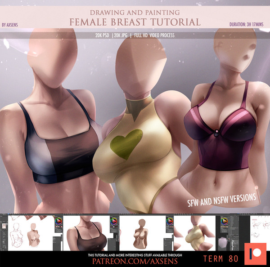Open the line sketch process thumbnail
The width and height of the screenshot is (270, 267).
click(x=31, y=233)
